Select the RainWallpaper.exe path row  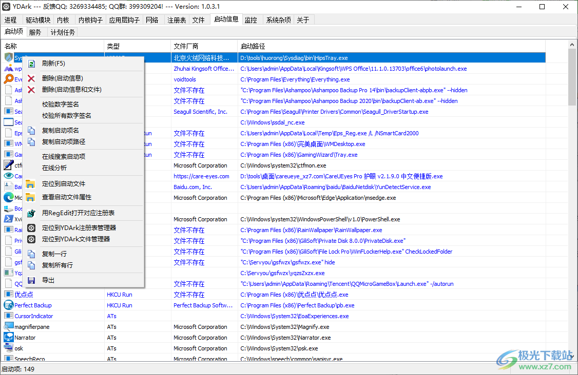(x=311, y=230)
